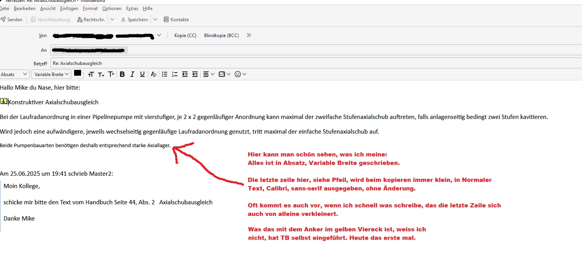This screenshot has width=582, height=263.
Task: Toggle underline text formatting
Action: point(142,74)
